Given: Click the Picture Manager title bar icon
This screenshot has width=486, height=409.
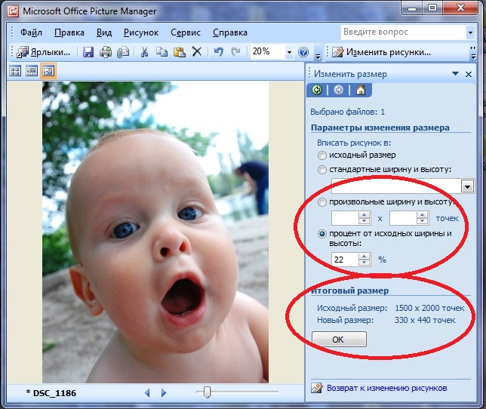Looking at the screenshot, I should tap(13, 11).
